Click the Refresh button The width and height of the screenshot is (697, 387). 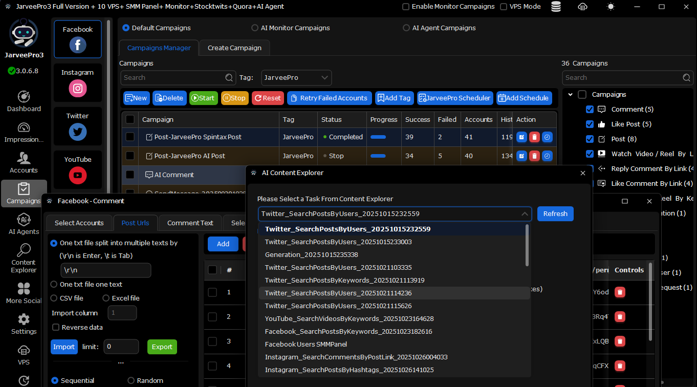pos(555,214)
